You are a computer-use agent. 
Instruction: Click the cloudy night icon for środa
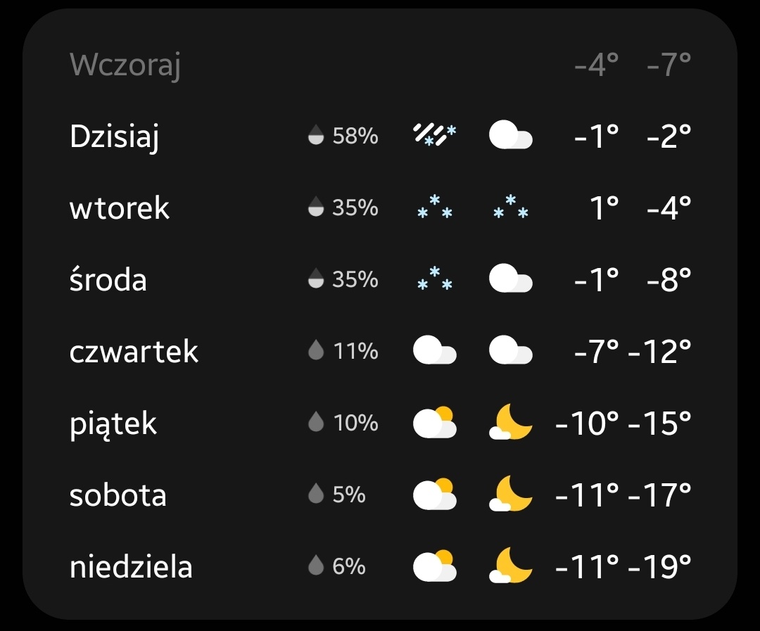(x=510, y=279)
